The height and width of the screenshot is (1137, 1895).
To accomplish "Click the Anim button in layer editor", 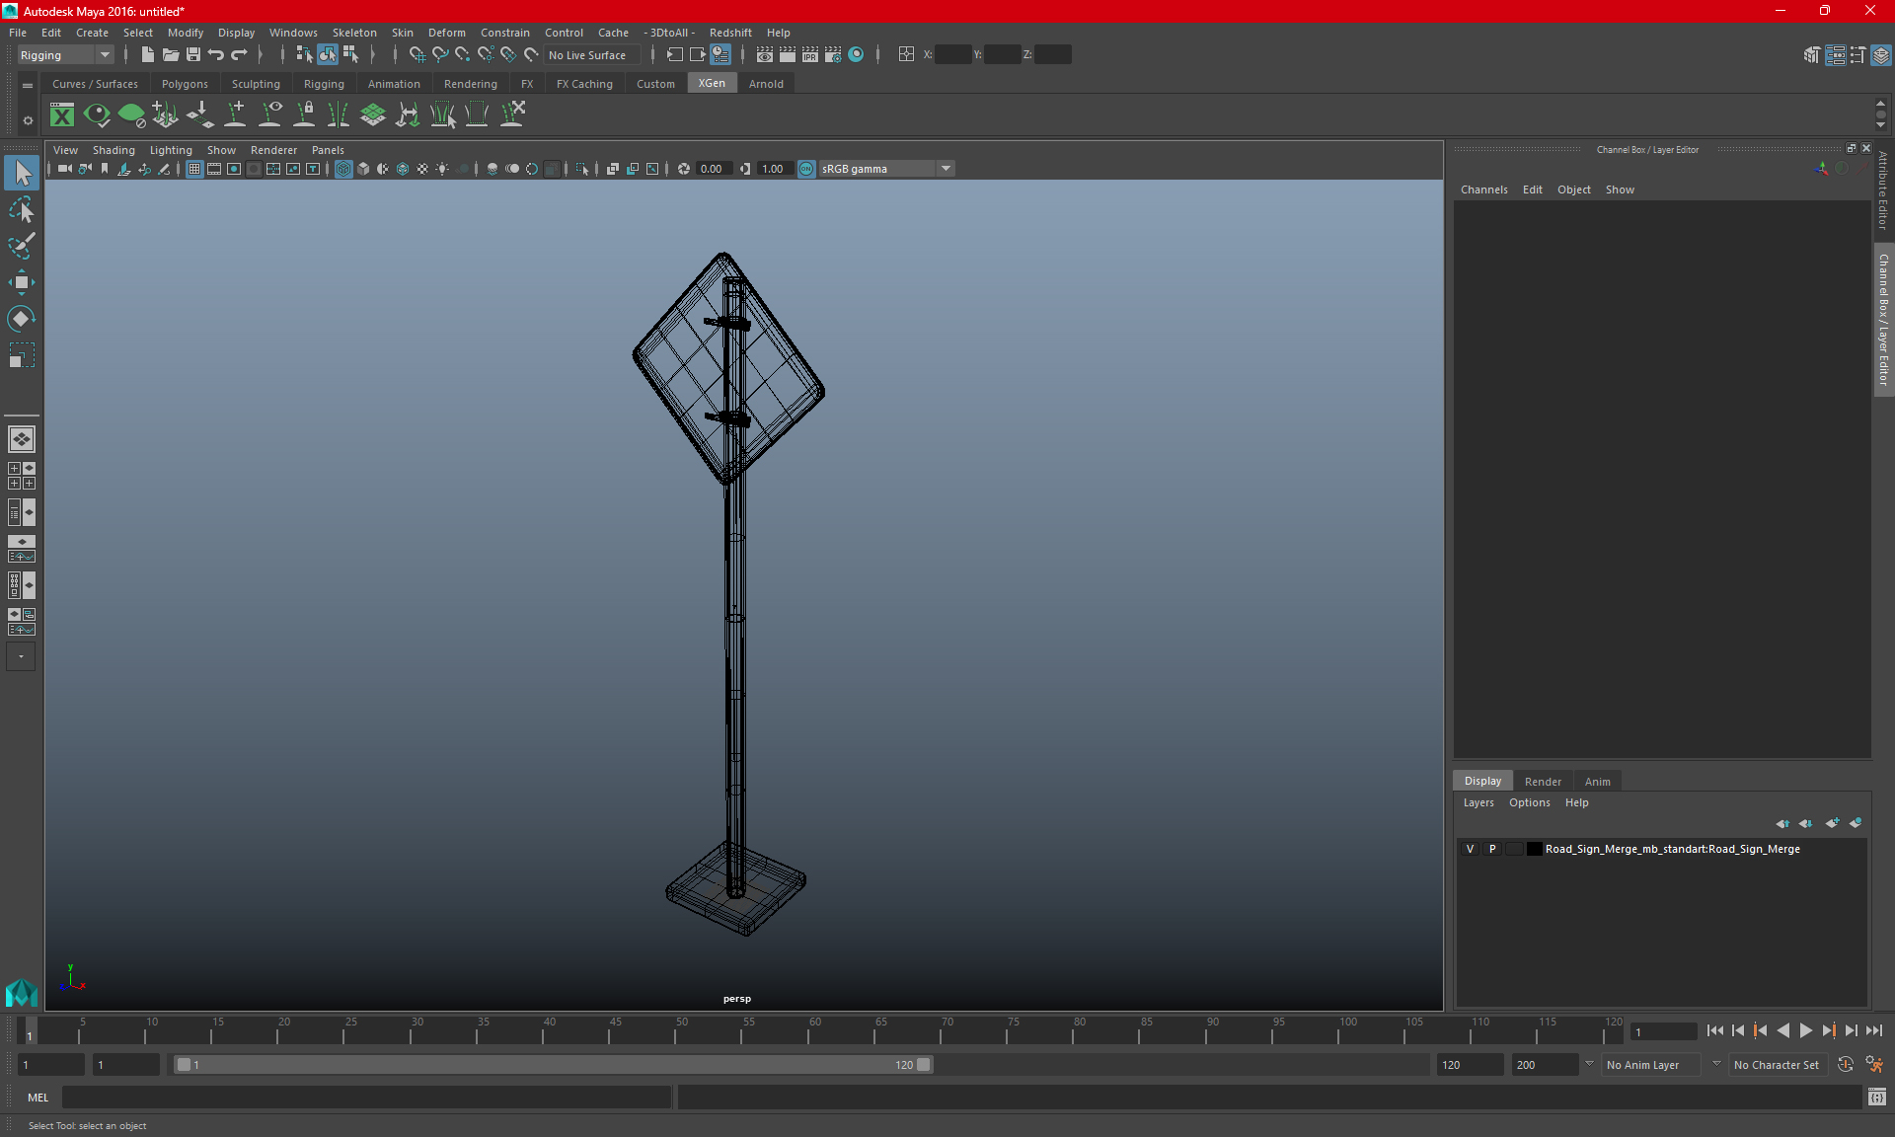I will pyautogui.click(x=1597, y=781).
